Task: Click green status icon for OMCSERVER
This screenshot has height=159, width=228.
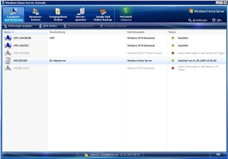Action: tap(173, 61)
